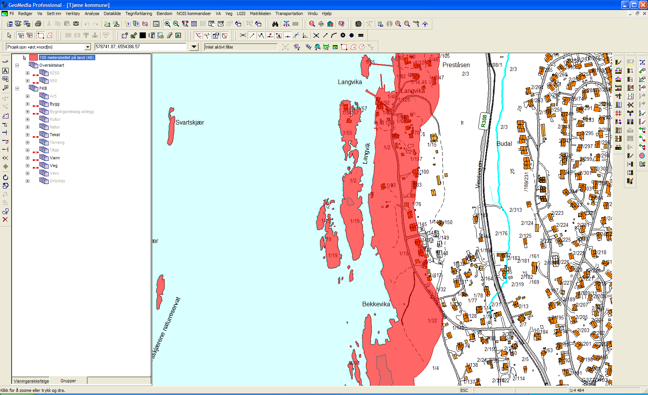This screenshot has width=648, height=395.
Task: Click the 'Prestăsen' map label
Action: click(x=456, y=65)
